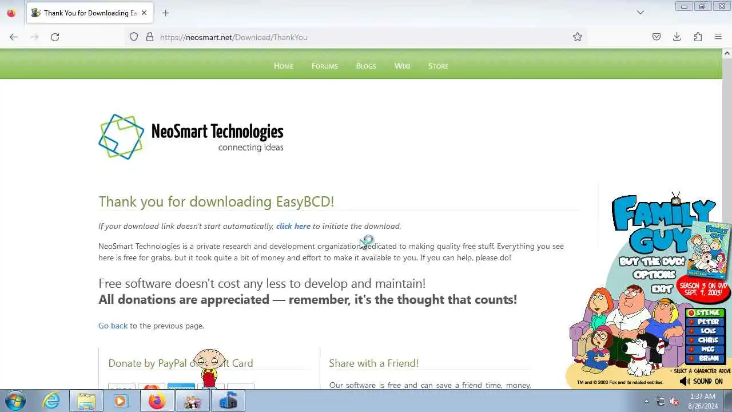The image size is (732, 412).
Task: Select Lois in the character list
Action: click(x=706, y=331)
